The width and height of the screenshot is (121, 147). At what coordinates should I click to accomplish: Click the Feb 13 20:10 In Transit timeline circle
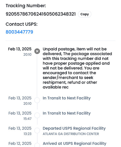(37, 100)
